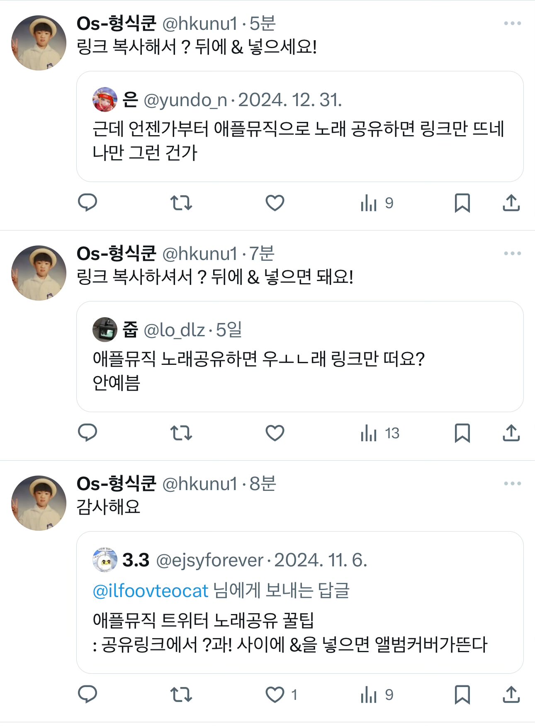The image size is (535, 726).
Task: Share the 감사해요 tweet
Action: 511,694
